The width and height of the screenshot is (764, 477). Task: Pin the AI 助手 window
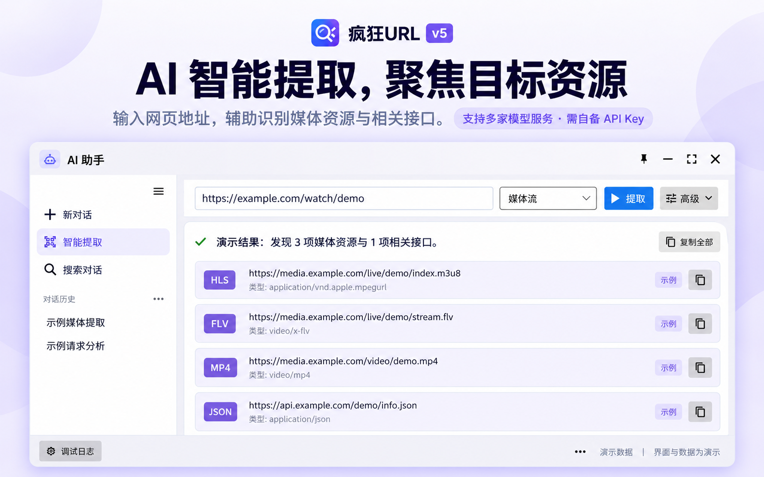pos(644,159)
